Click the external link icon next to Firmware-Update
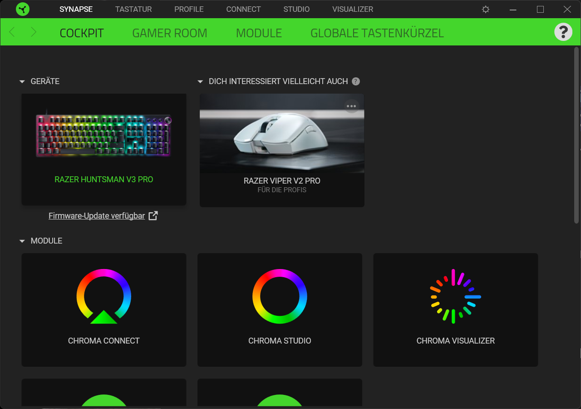 pyautogui.click(x=153, y=216)
